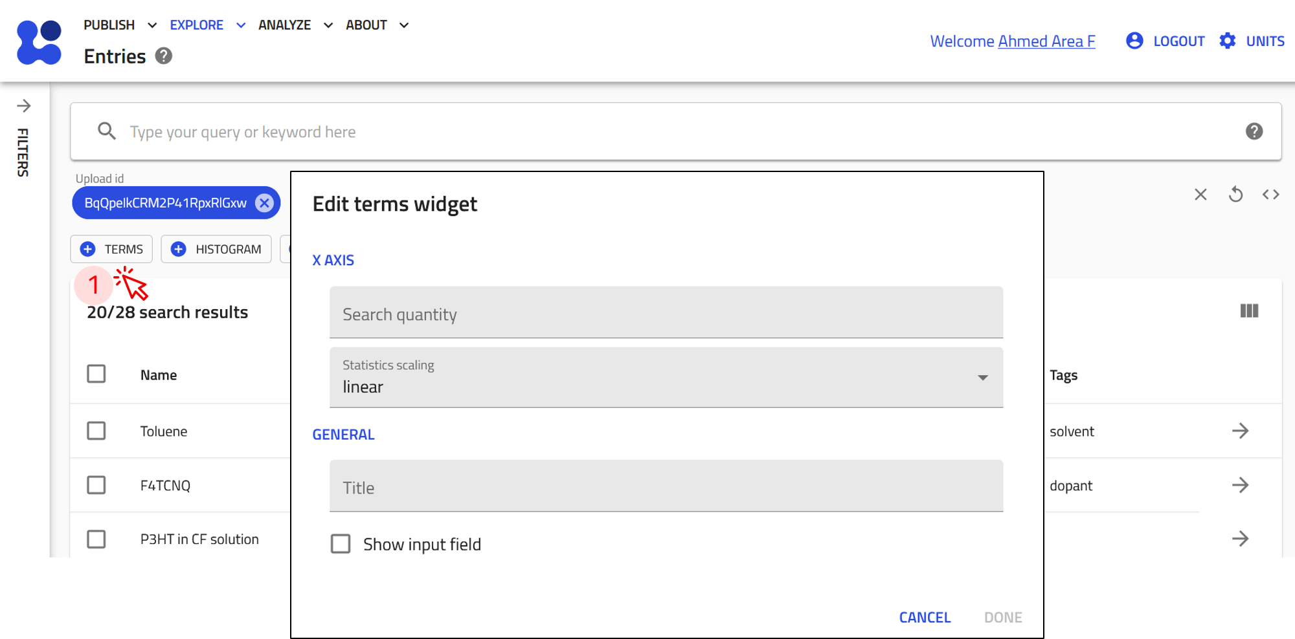
Task: Expand the ANALYZE menu
Action: click(295, 25)
